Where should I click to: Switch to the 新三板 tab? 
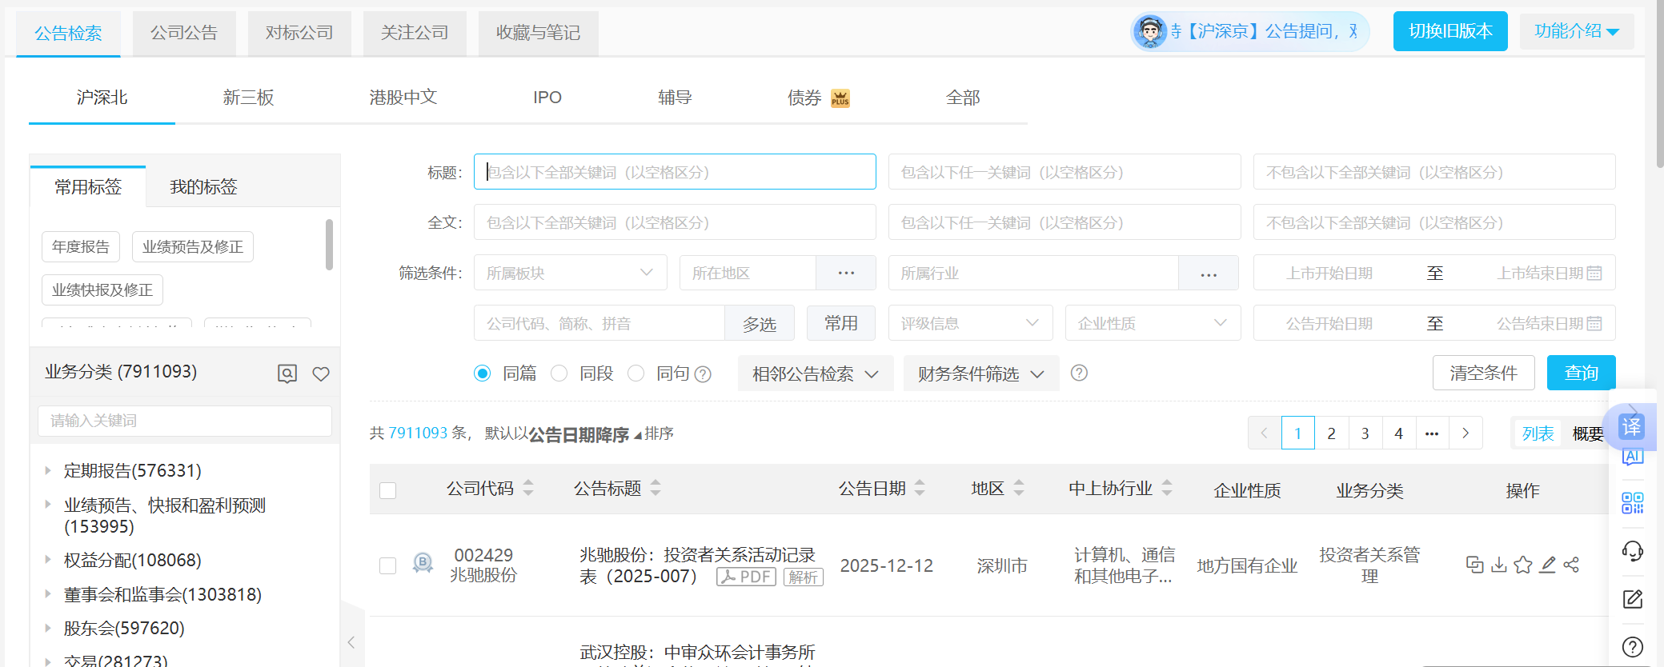(248, 98)
